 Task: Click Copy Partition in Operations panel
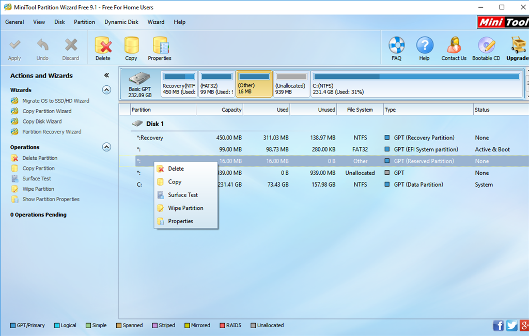38,168
